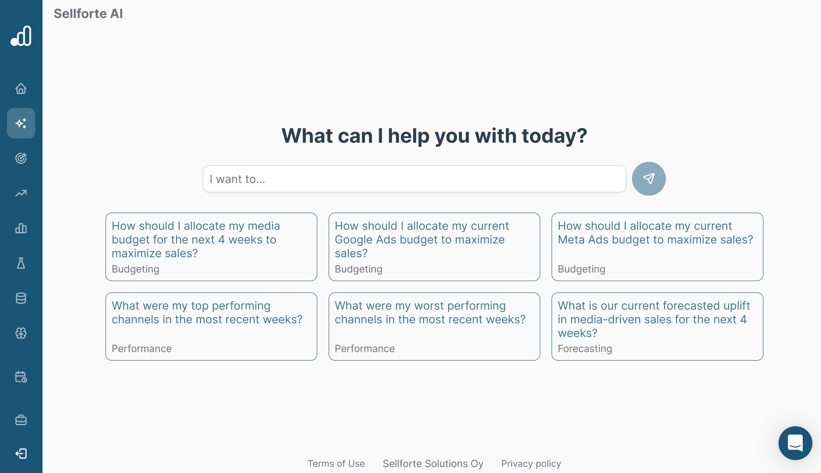The width and height of the screenshot is (821, 473).
Task: Select the forecasted uplift suggestion card
Action: 657,327
